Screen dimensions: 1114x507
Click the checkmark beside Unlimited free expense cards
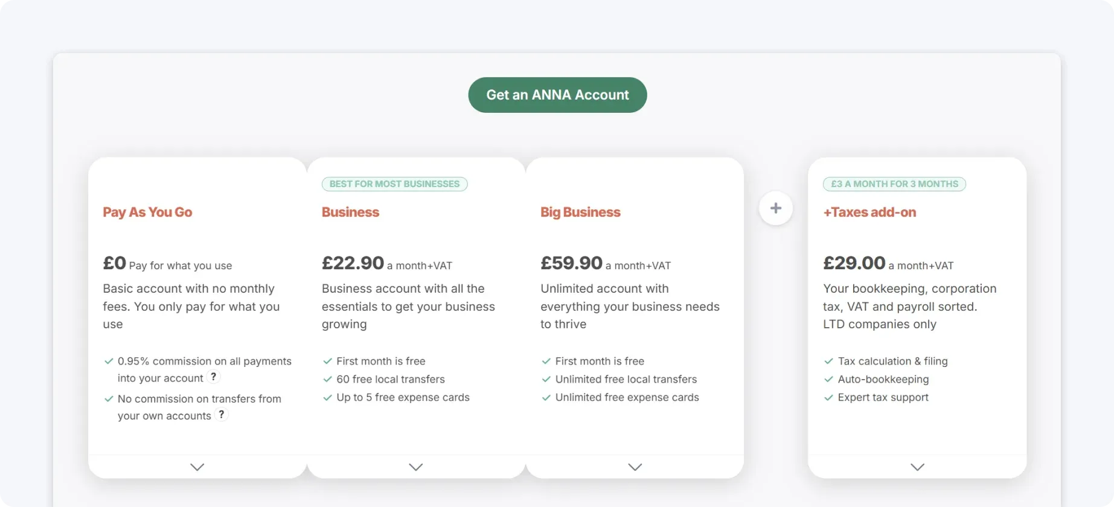click(x=545, y=397)
